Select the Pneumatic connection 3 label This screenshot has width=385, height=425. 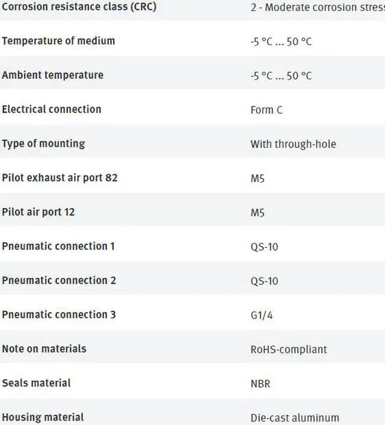[59, 315]
